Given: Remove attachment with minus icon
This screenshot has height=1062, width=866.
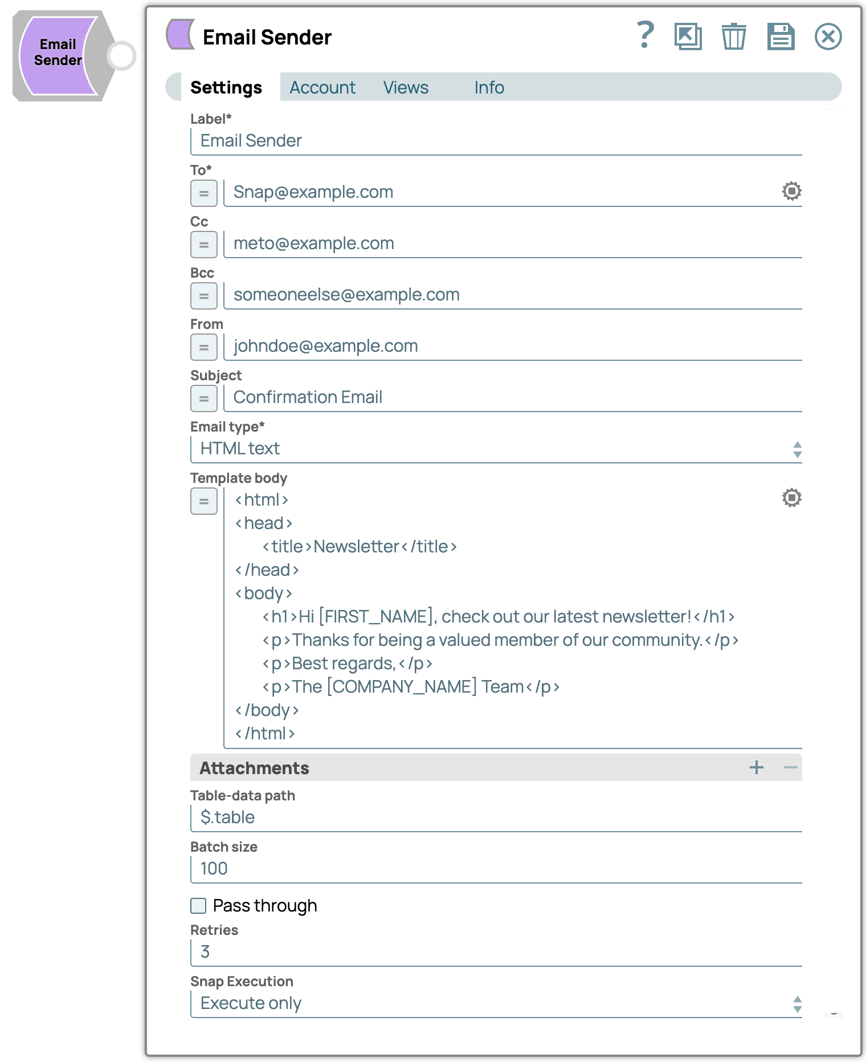Looking at the screenshot, I should [x=790, y=767].
